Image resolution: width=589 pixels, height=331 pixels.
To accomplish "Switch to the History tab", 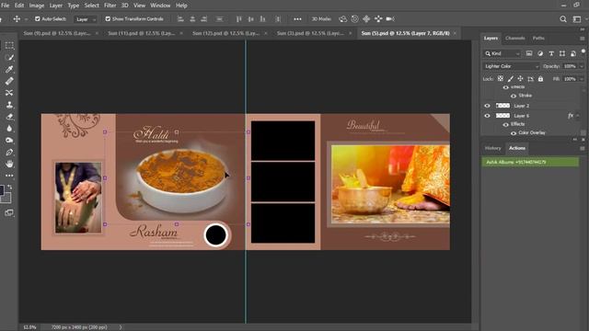I will [x=492, y=148].
